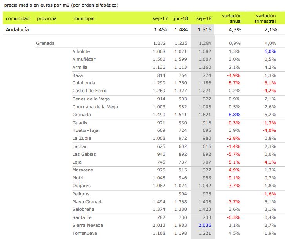Click the "variación anual" column header
Viewport: 285px width, 239px height.
click(232, 18)
